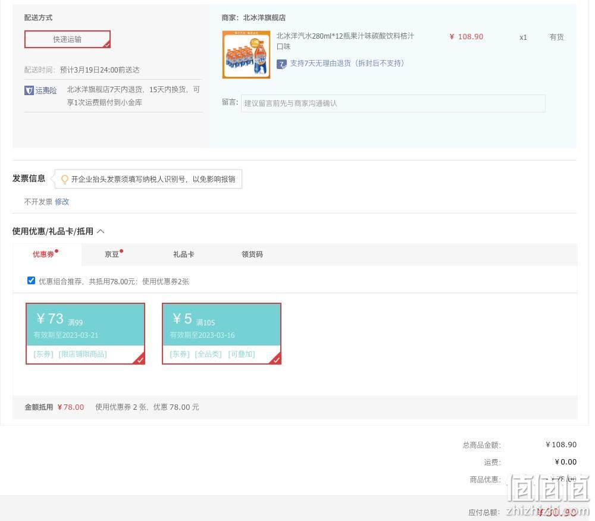Viewport: 595px width, 521px height.
Task: Click the lightbulb tip icon for invoices
Action: click(x=64, y=180)
